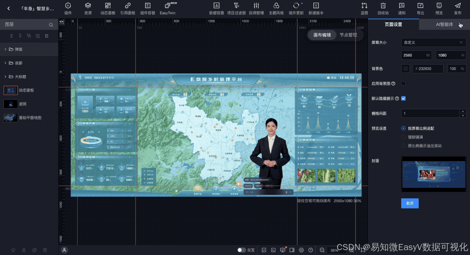Select 强制铺满 radio option

pyautogui.click(x=403, y=137)
